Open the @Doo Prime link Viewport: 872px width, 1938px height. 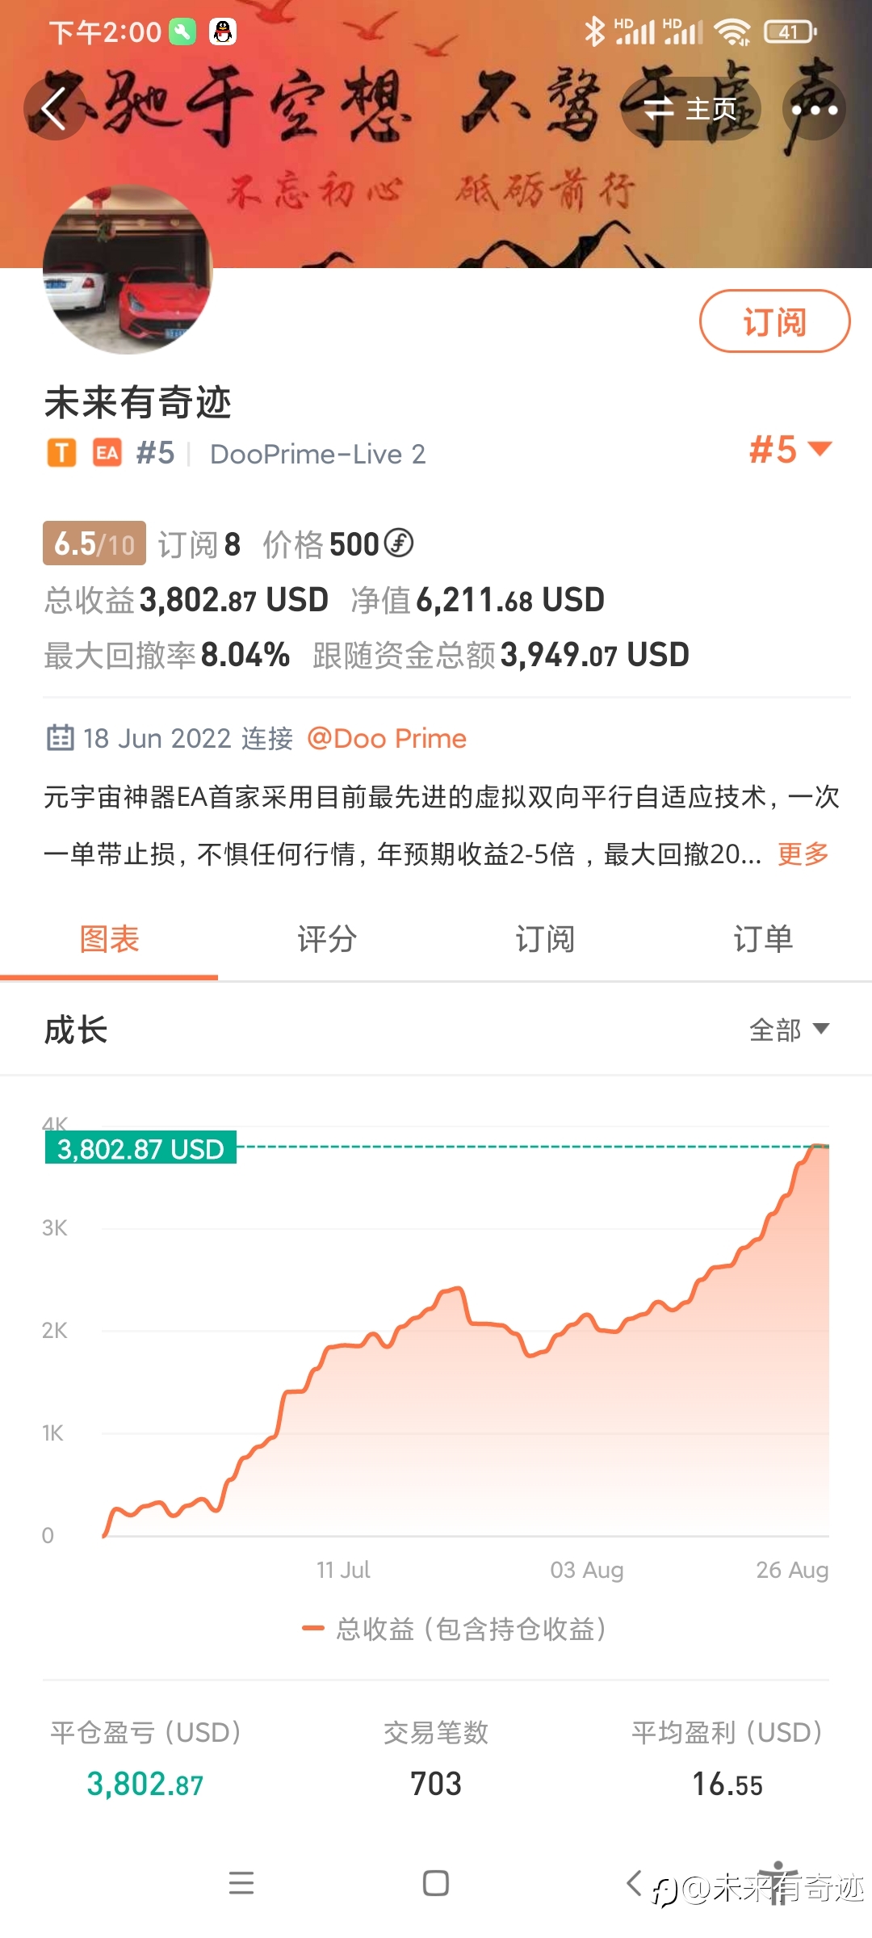tap(387, 738)
